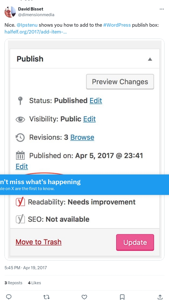The height and width of the screenshot is (301, 169).
Task: Open the #WordPress hashtag
Action: click(117, 25)
